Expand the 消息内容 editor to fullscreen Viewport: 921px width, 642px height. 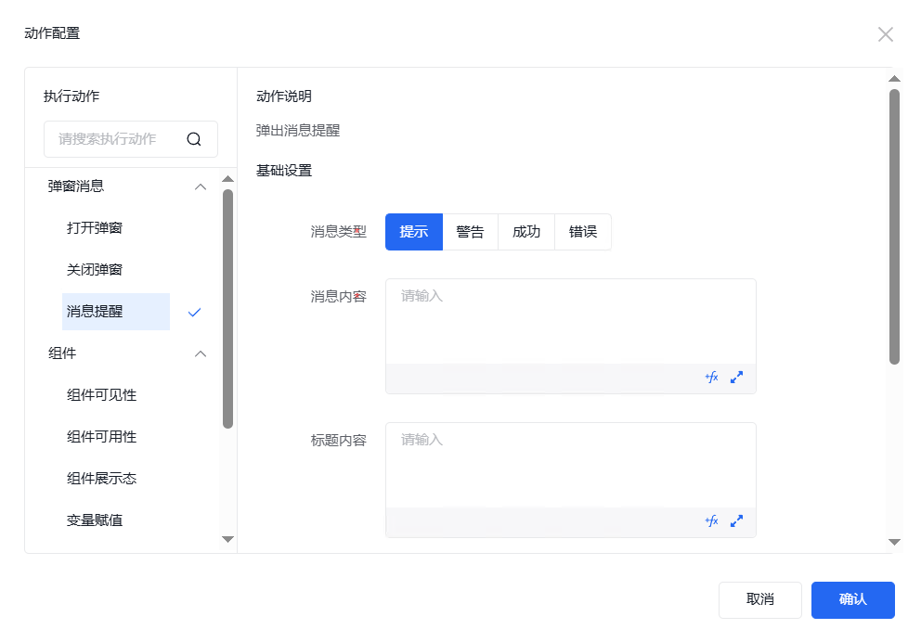736,378
